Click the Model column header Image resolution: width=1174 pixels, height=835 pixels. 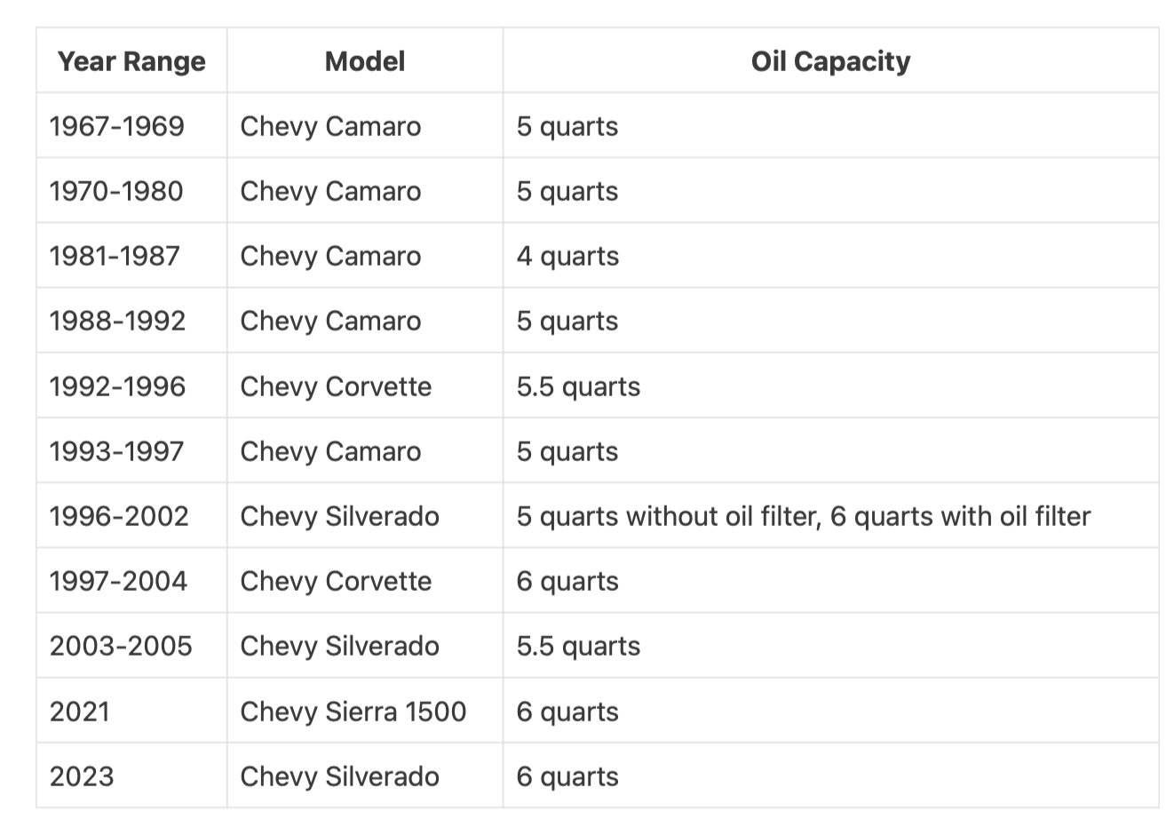coord(365,61)
